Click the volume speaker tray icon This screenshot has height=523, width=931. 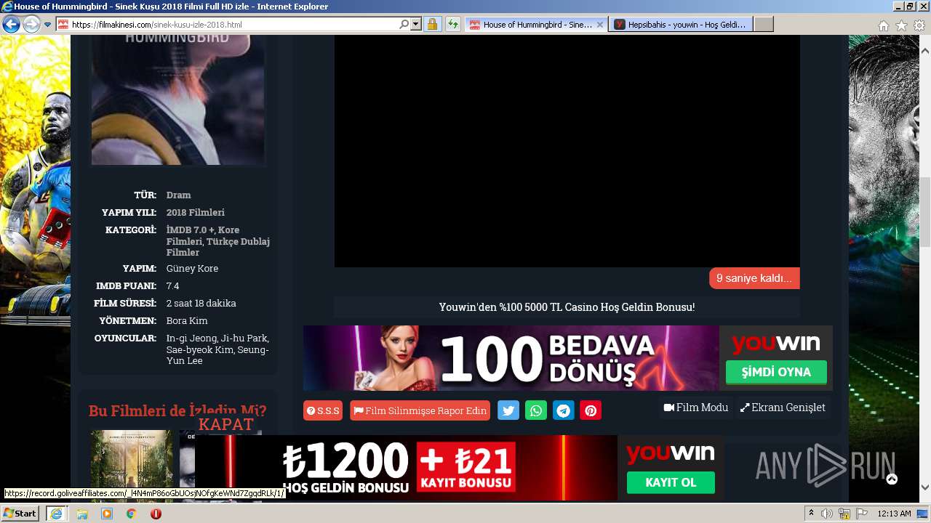point(827,514)
